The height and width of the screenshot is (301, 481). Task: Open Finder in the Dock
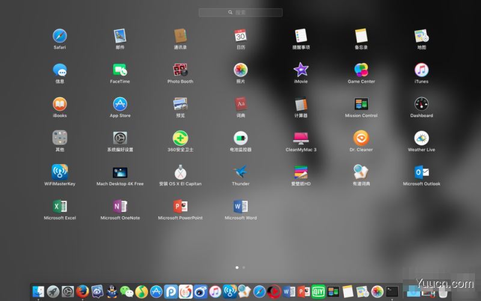click(38, 291)
